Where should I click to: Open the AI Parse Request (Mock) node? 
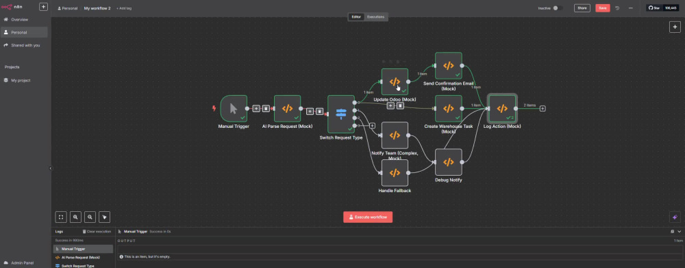click(x=287, y=109)
